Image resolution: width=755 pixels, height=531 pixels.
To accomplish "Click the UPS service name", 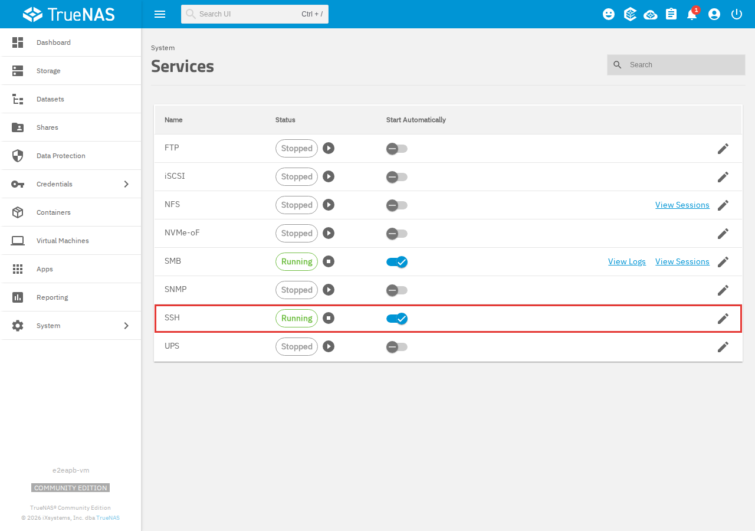I will (x=172, y=346).
